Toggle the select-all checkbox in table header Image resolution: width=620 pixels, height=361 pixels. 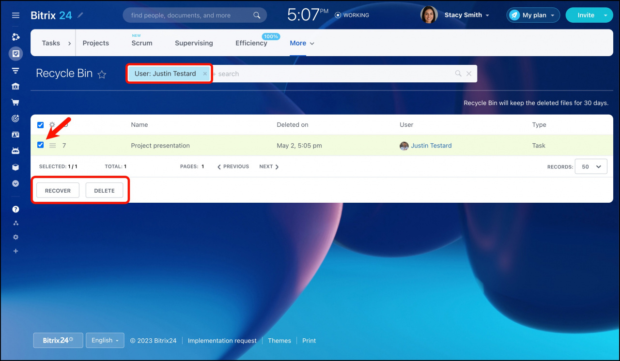tap(41, 125)
